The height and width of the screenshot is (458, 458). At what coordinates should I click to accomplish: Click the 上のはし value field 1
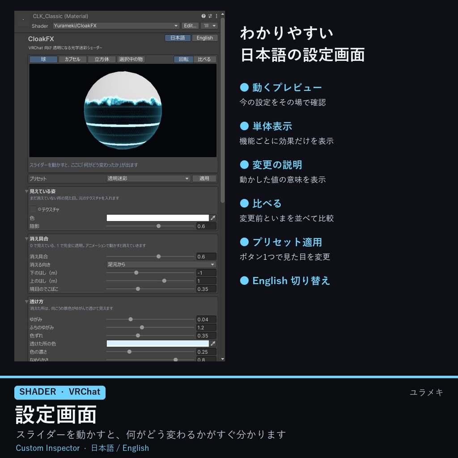[206, 281]
